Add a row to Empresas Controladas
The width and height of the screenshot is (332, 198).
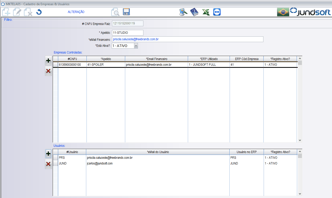pyautogui.click(x=48, y=61)
